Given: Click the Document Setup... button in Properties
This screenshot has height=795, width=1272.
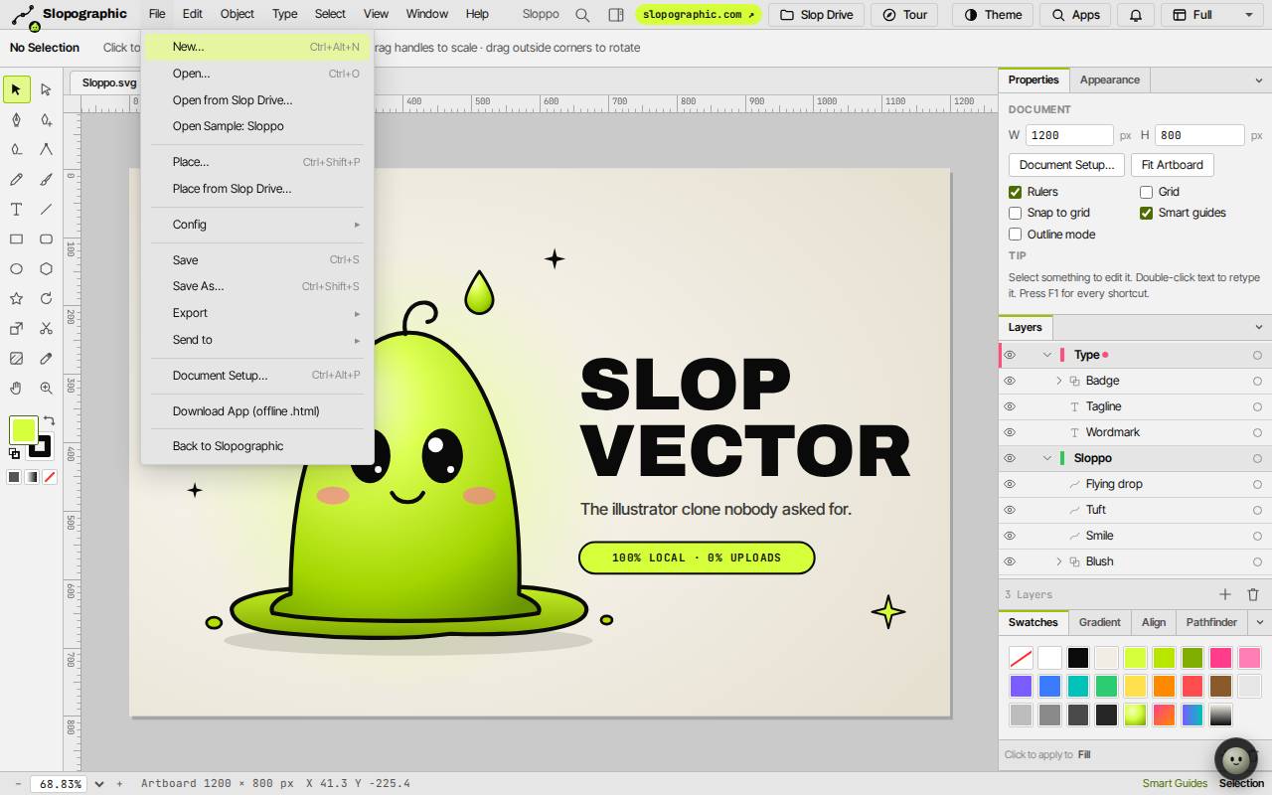Looking at the screenshot, I should coord(1066,165).
